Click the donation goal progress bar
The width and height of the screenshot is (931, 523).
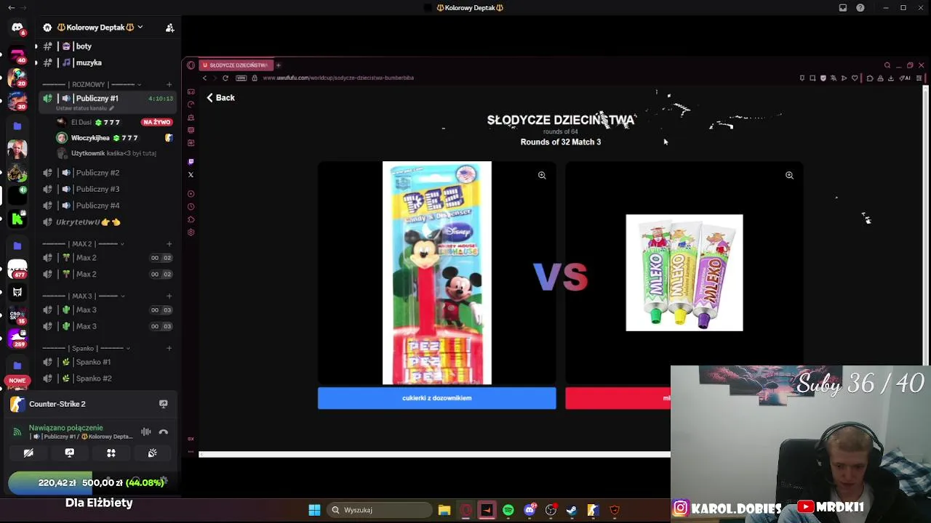90,483
